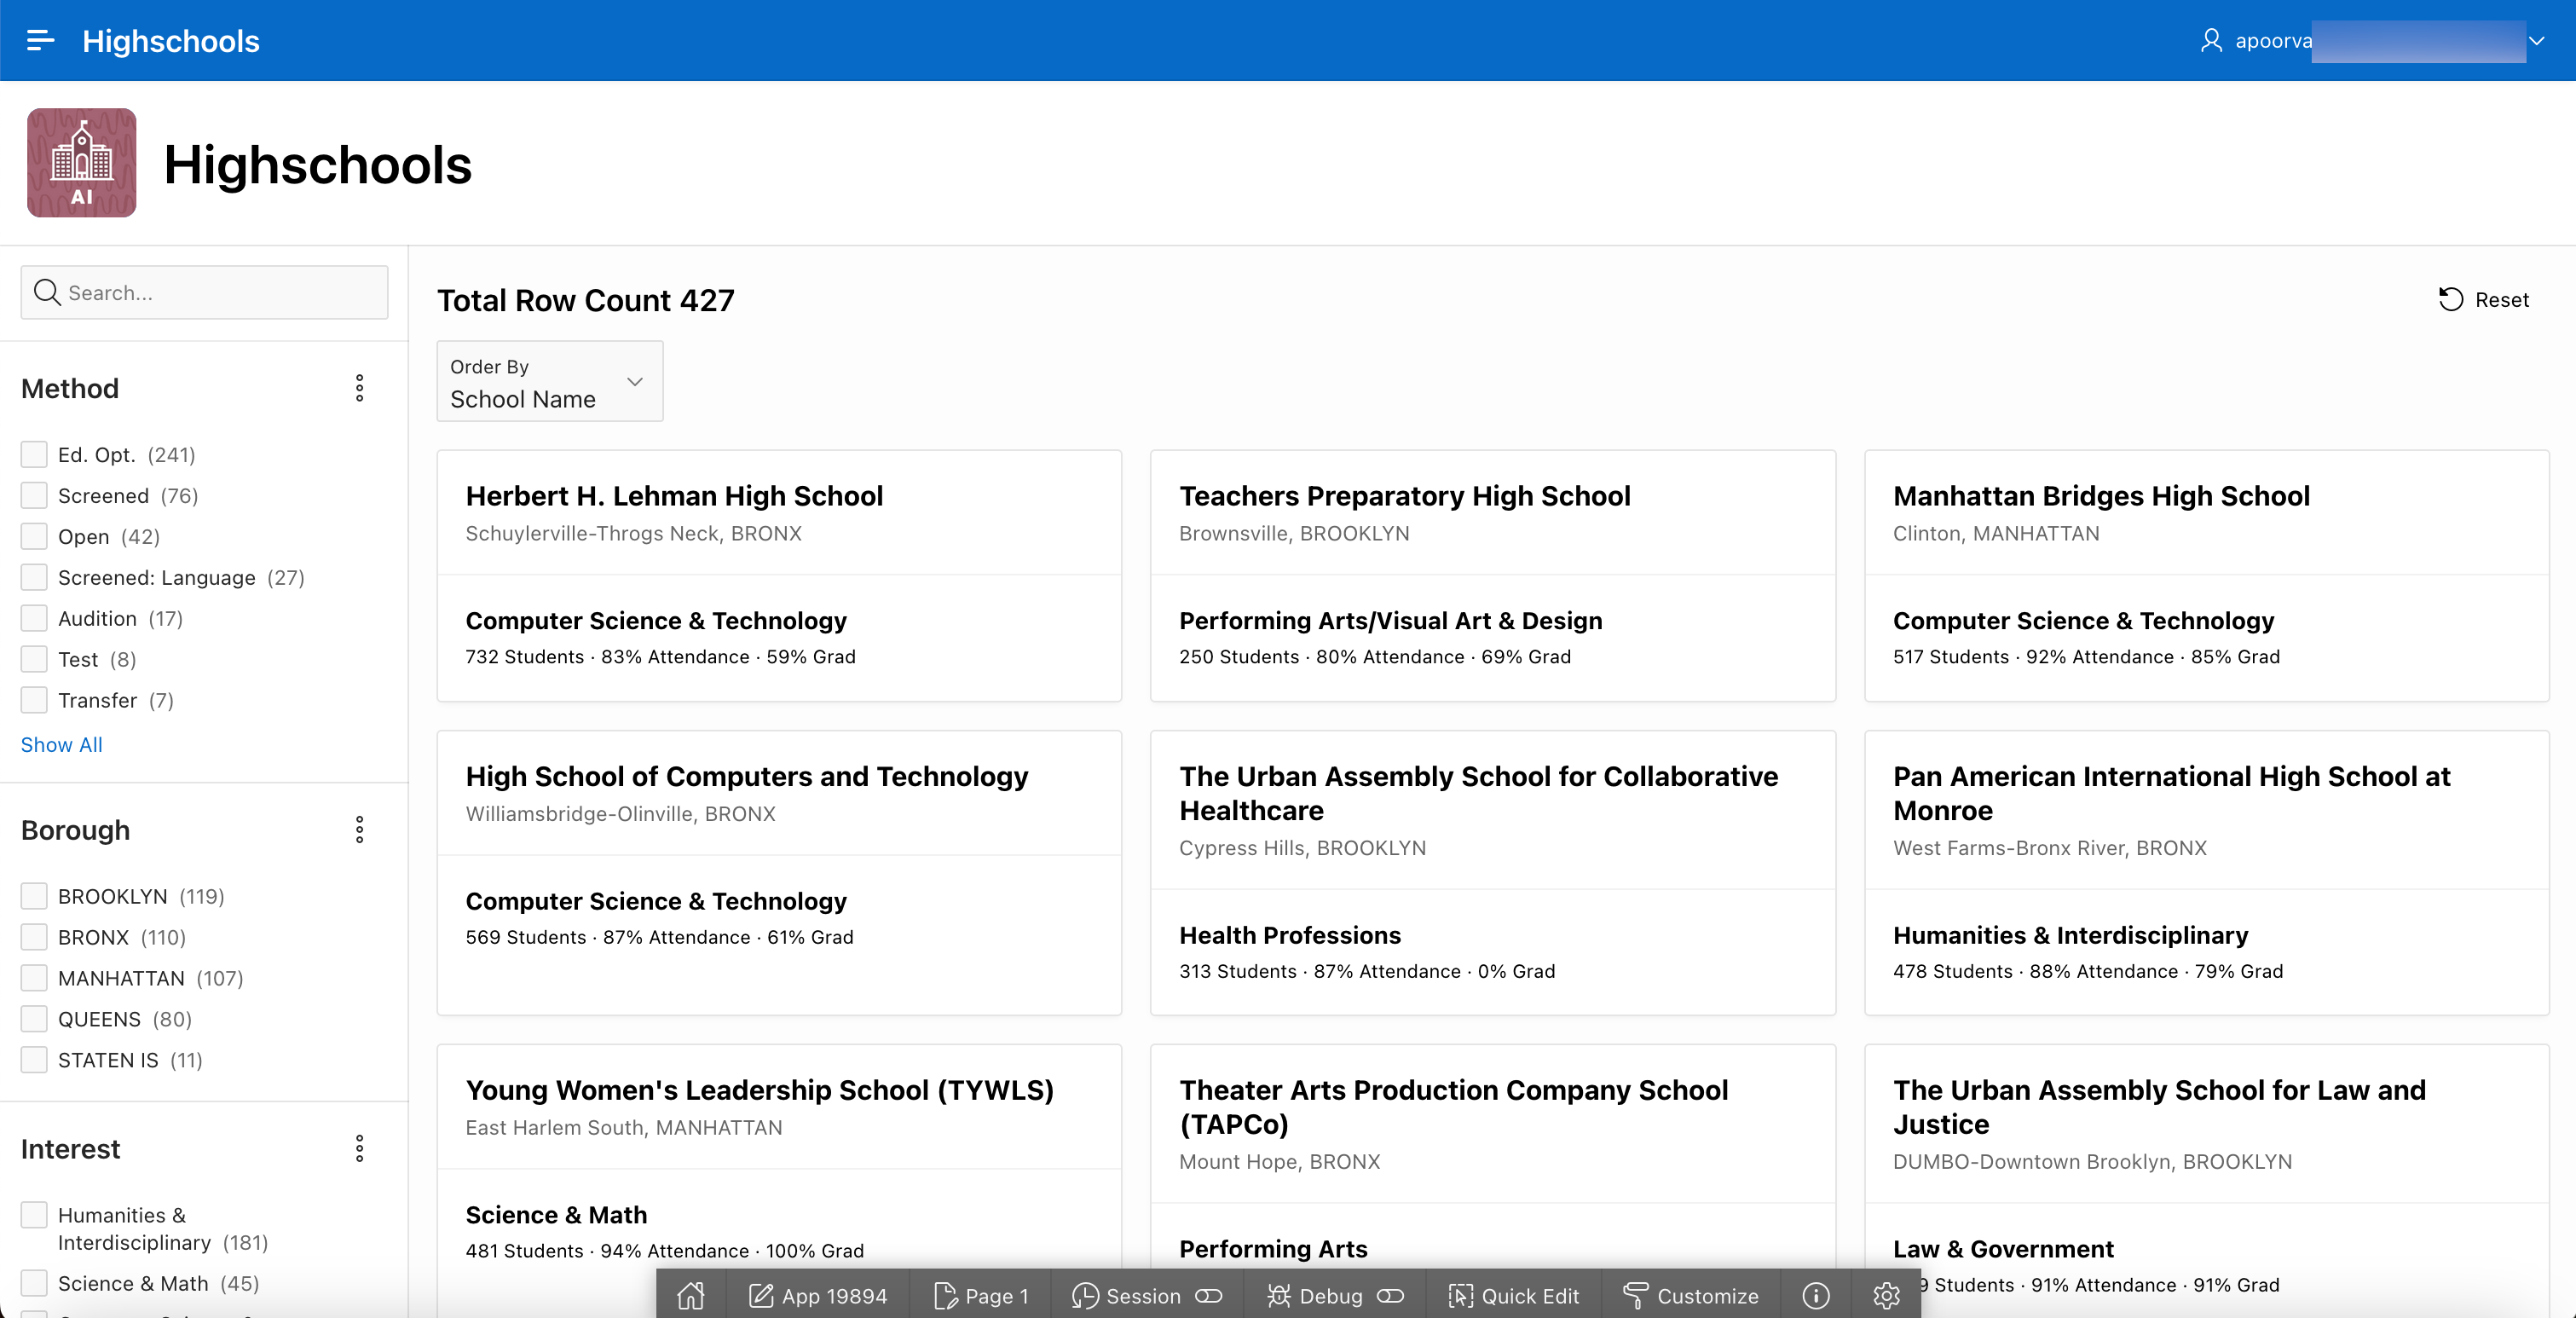Check the BROOKLYN borough filter
Screen dimensions: 2576x1318
pos(34,896)
